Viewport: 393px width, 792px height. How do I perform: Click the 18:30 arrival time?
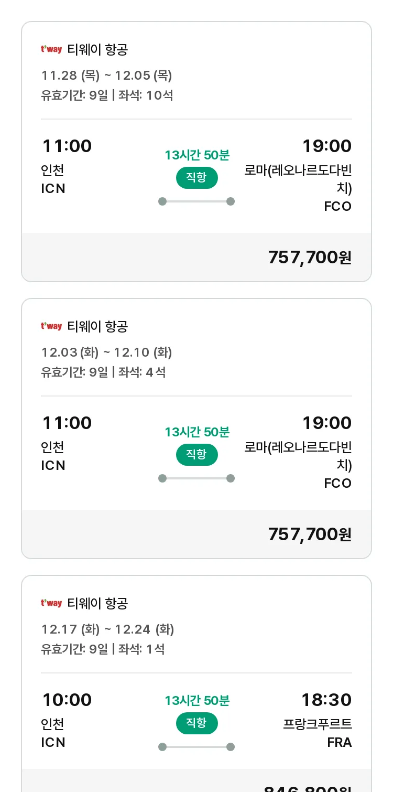[326, 700]
